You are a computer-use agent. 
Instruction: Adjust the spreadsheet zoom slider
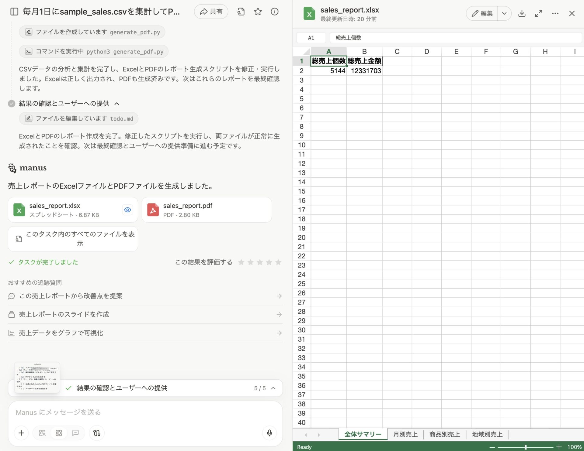[x=526, y=447]
